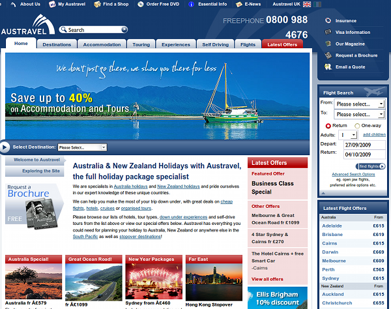Click the Exploring the Site side item
The width and height of the screenshot is (391, 309).
click(35, 171)
